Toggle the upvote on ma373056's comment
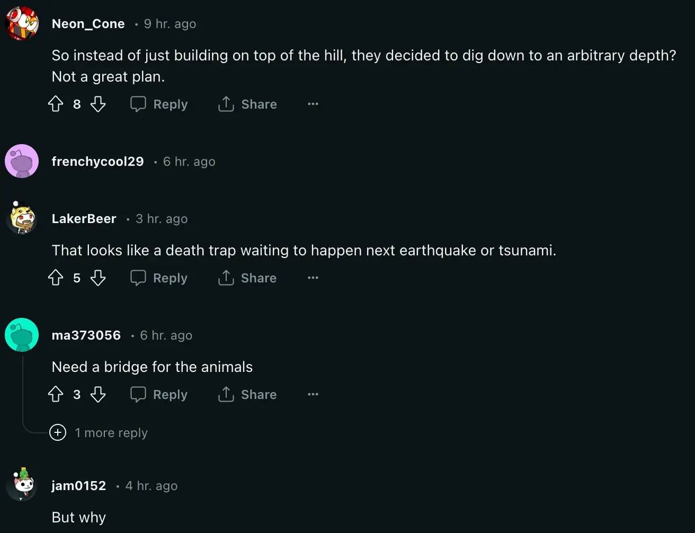 (x=56, y=394)
